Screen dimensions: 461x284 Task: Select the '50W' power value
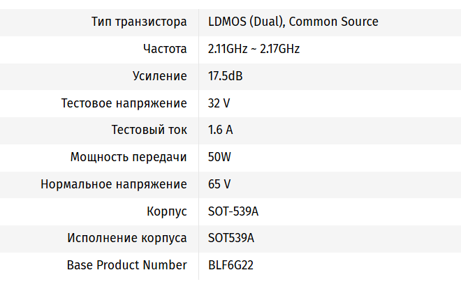click(x=219, y=157)
